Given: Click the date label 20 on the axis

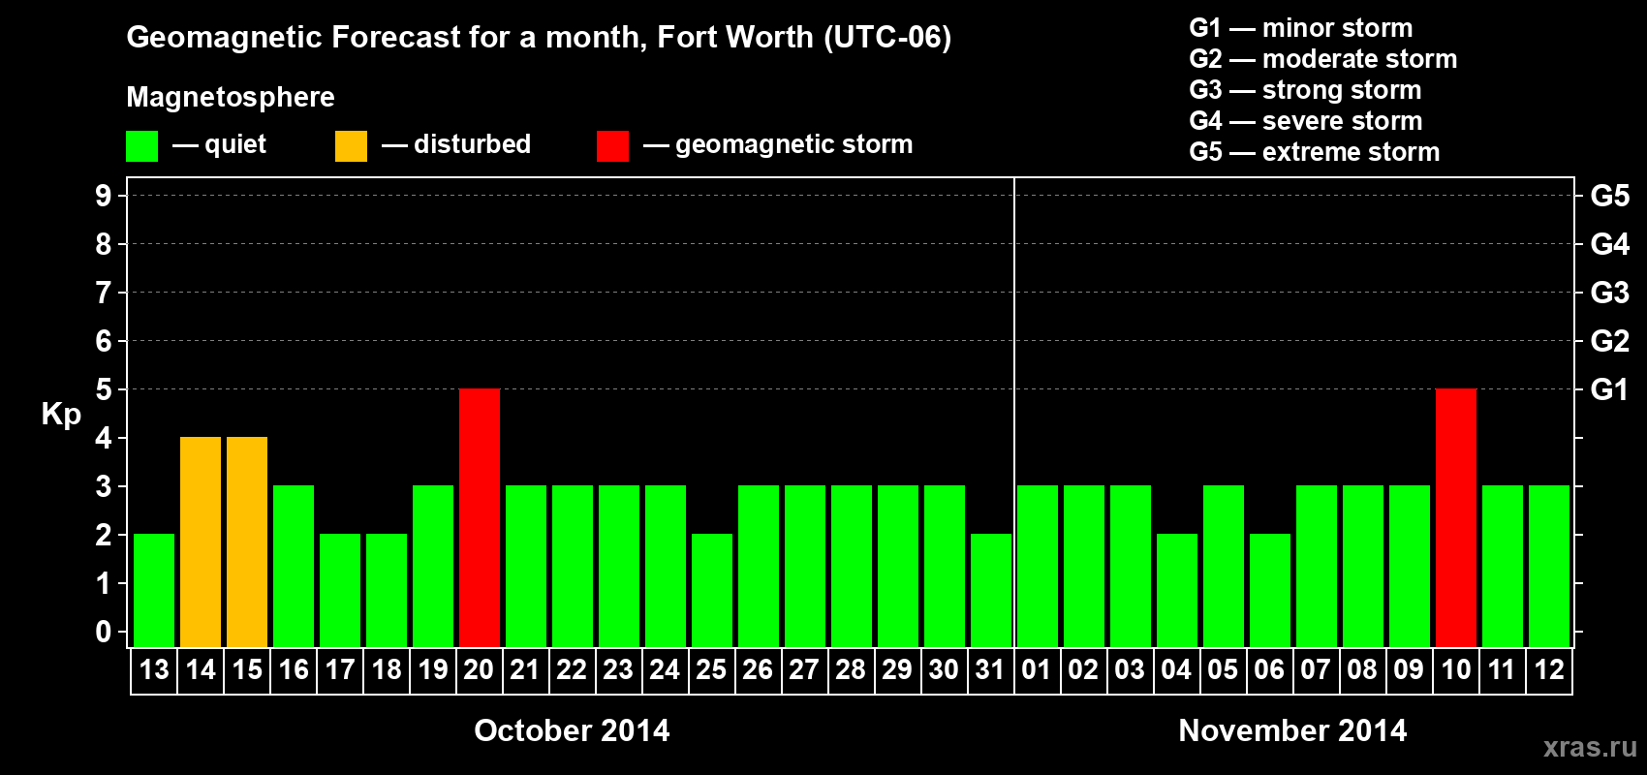Looking at the screenshot, I should (x=480, y=669).
